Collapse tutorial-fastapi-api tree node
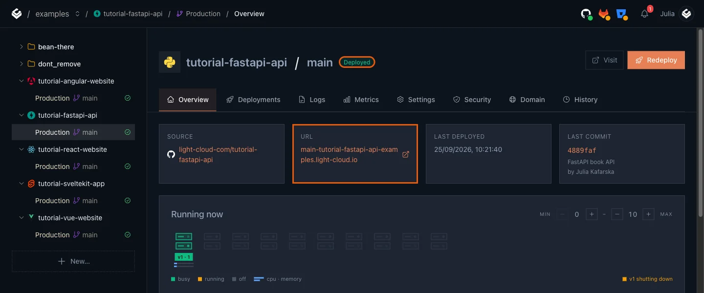This screenshot has height=293, width=704. 21,115
